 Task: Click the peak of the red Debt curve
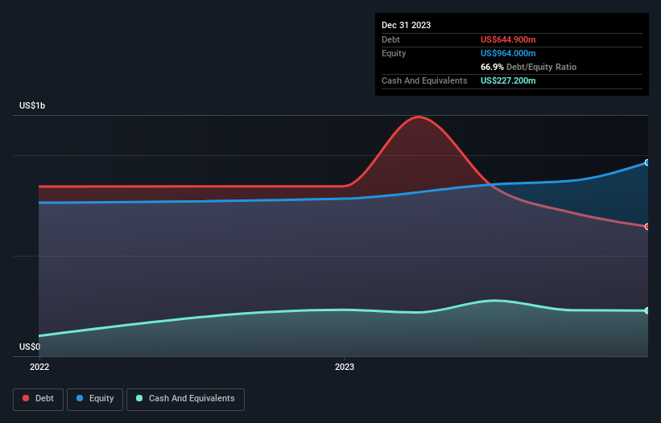coord(419,117)
